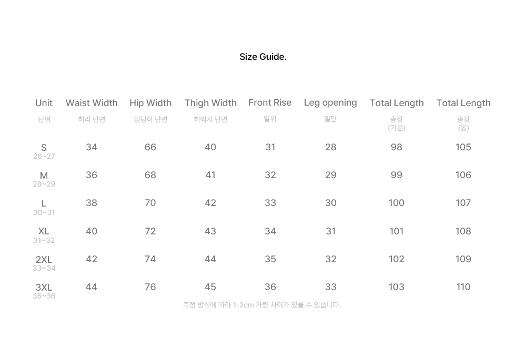Image resolution: width=526 pixels, height=360 pixels.
Task: Select thigh width value 43 for XL
Action: click(x=210, y=231)
